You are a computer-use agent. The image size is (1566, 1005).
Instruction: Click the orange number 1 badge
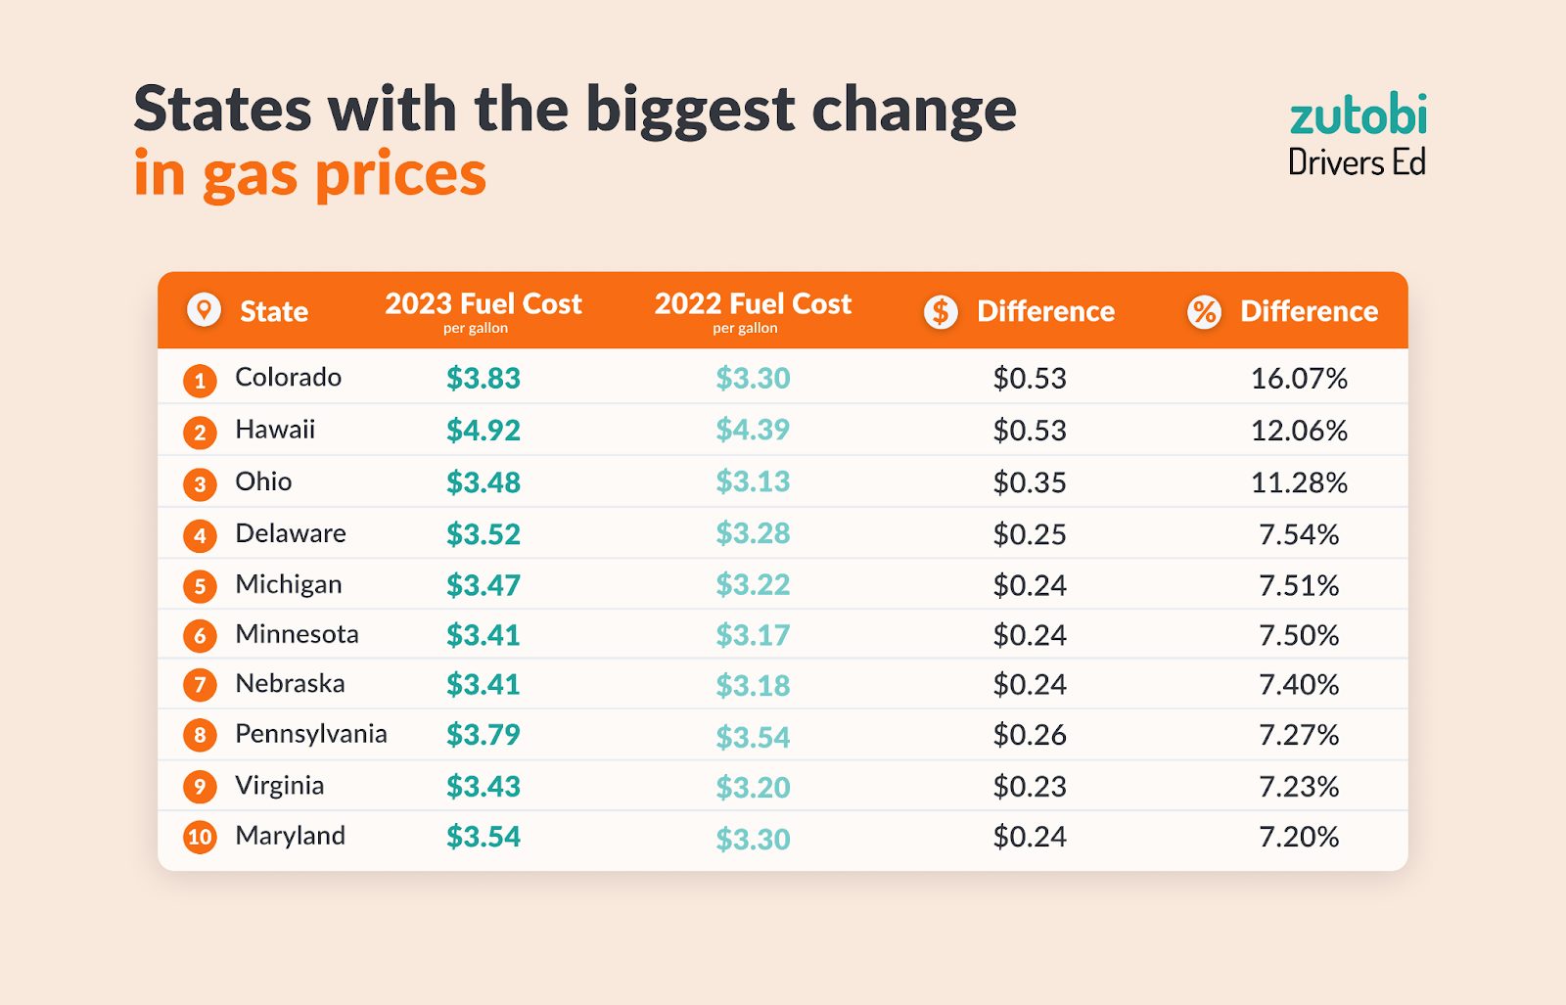(200, 380)
